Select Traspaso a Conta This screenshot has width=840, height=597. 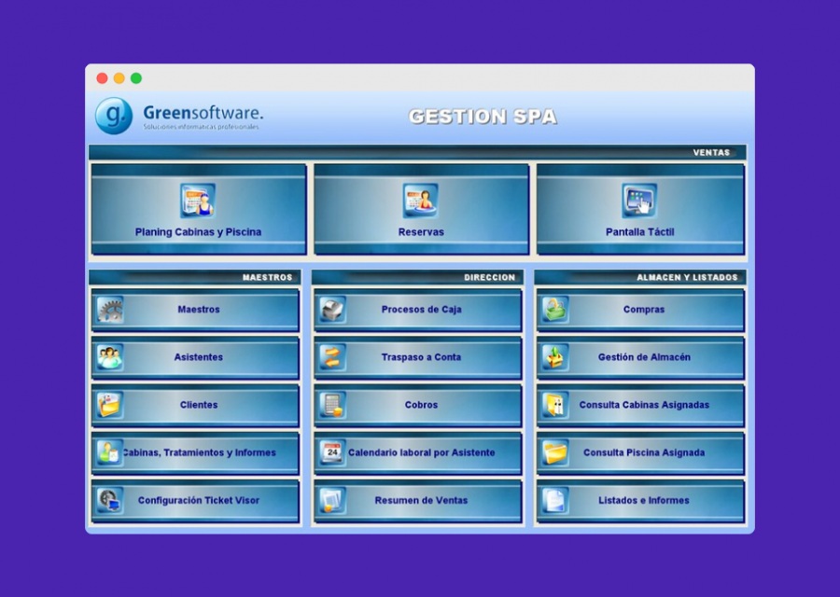(x=418, y=357)
